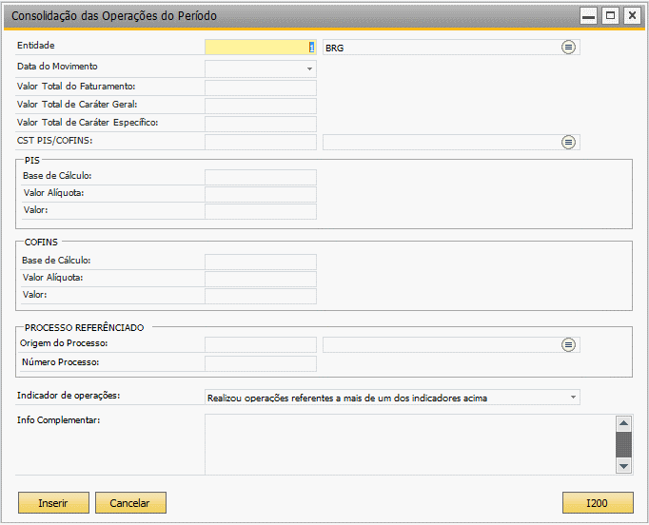Viewport: 649px width, 525px height.
Task: Click the Entidade label
Action: (35, 46)
